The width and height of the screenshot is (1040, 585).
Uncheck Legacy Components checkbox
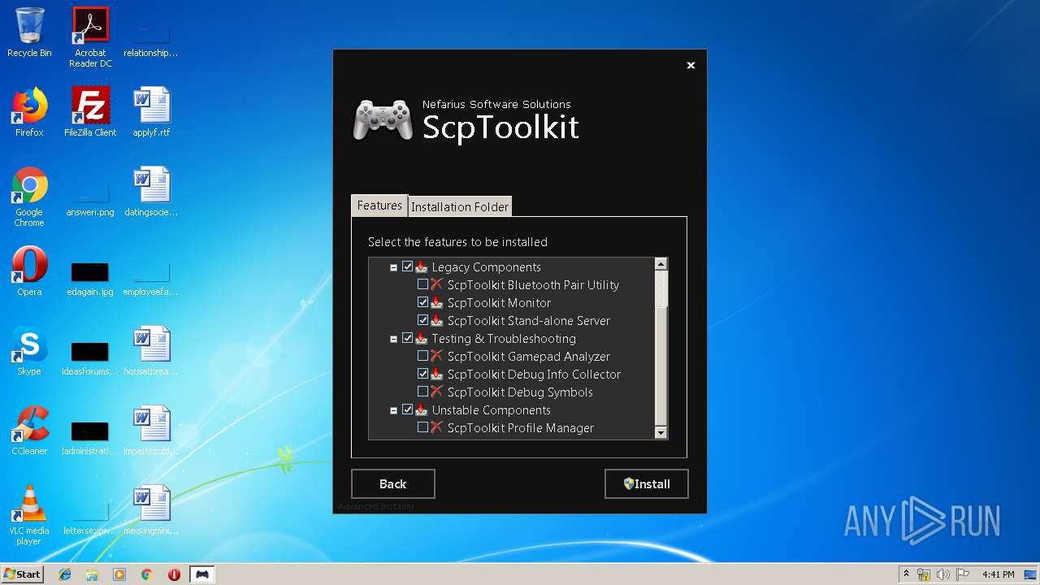(x=407, y=266)
